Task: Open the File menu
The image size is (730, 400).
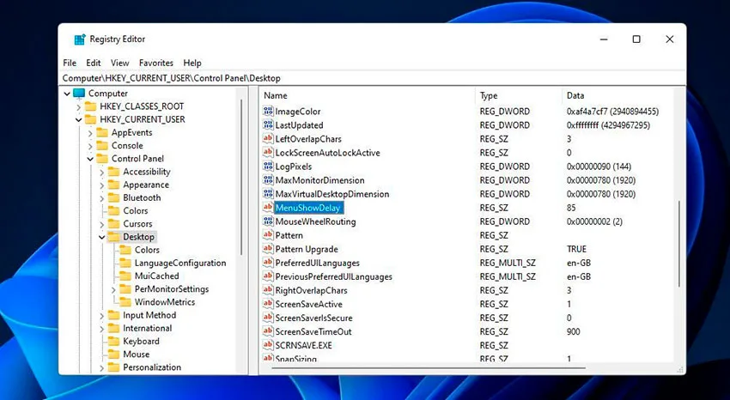Action: click(x=70, y=63)
